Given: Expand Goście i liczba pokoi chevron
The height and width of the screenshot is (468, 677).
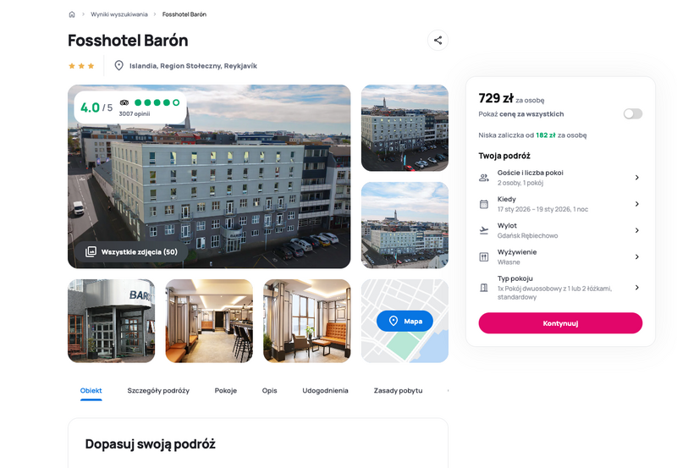Looking at the screenshot, I should pyautogui.click(x=637, y=178).
